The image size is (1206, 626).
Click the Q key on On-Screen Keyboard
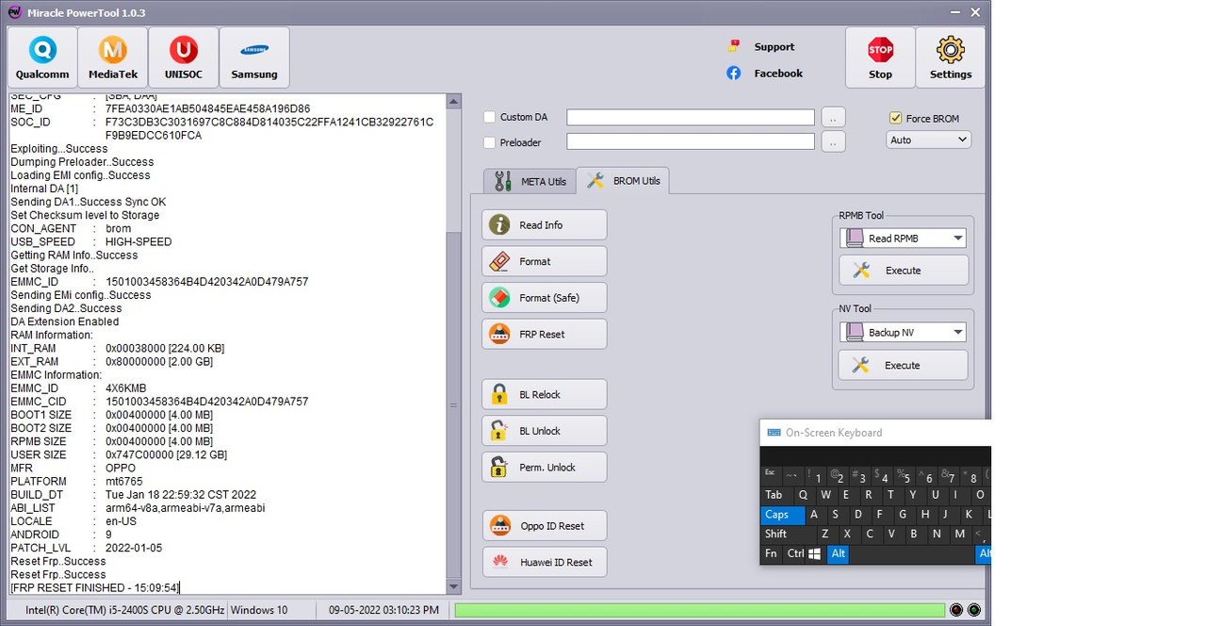[803, 495]
